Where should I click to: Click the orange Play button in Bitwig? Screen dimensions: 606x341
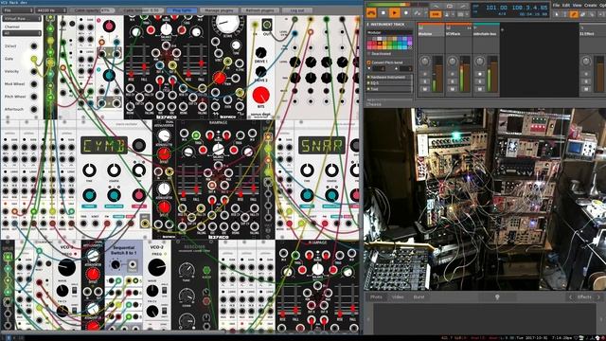[x=395, y=13]
